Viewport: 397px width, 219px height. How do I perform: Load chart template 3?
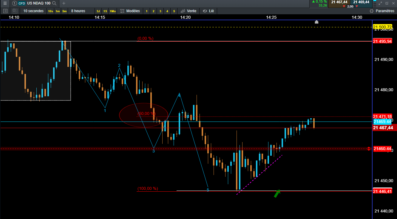[160, 11]
